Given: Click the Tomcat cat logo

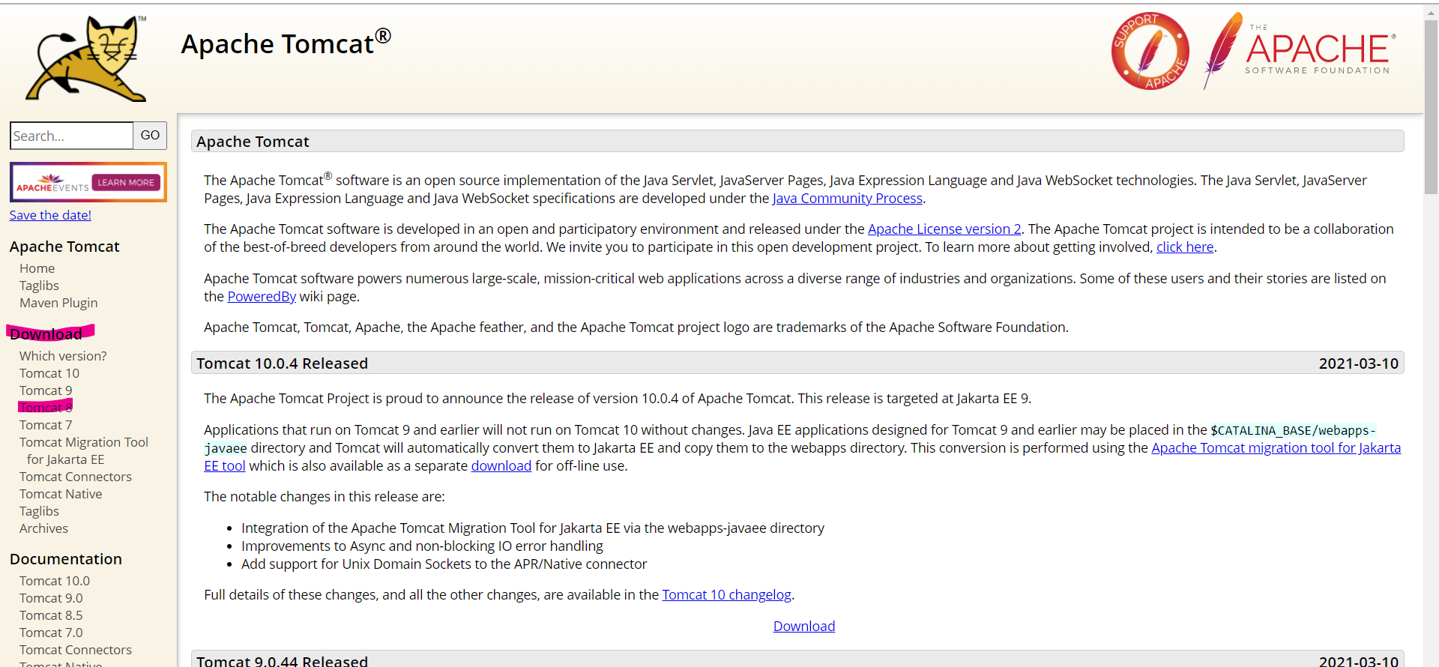Looking at the screenshot, I should coord(86,58).
